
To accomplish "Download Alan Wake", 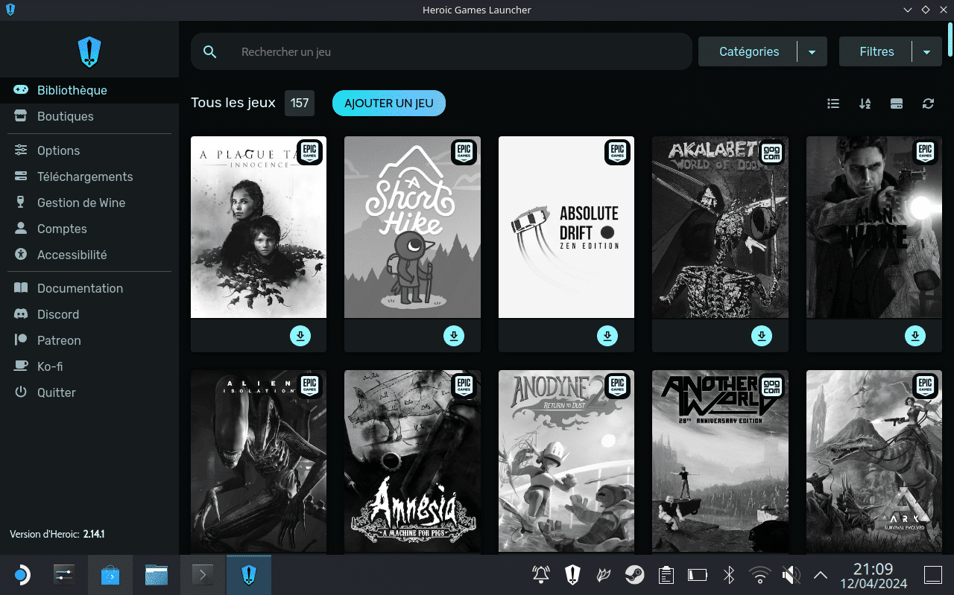I will (915, 336).
